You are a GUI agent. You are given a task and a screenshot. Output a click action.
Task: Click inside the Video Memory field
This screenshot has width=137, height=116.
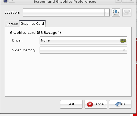pos(81,50)
